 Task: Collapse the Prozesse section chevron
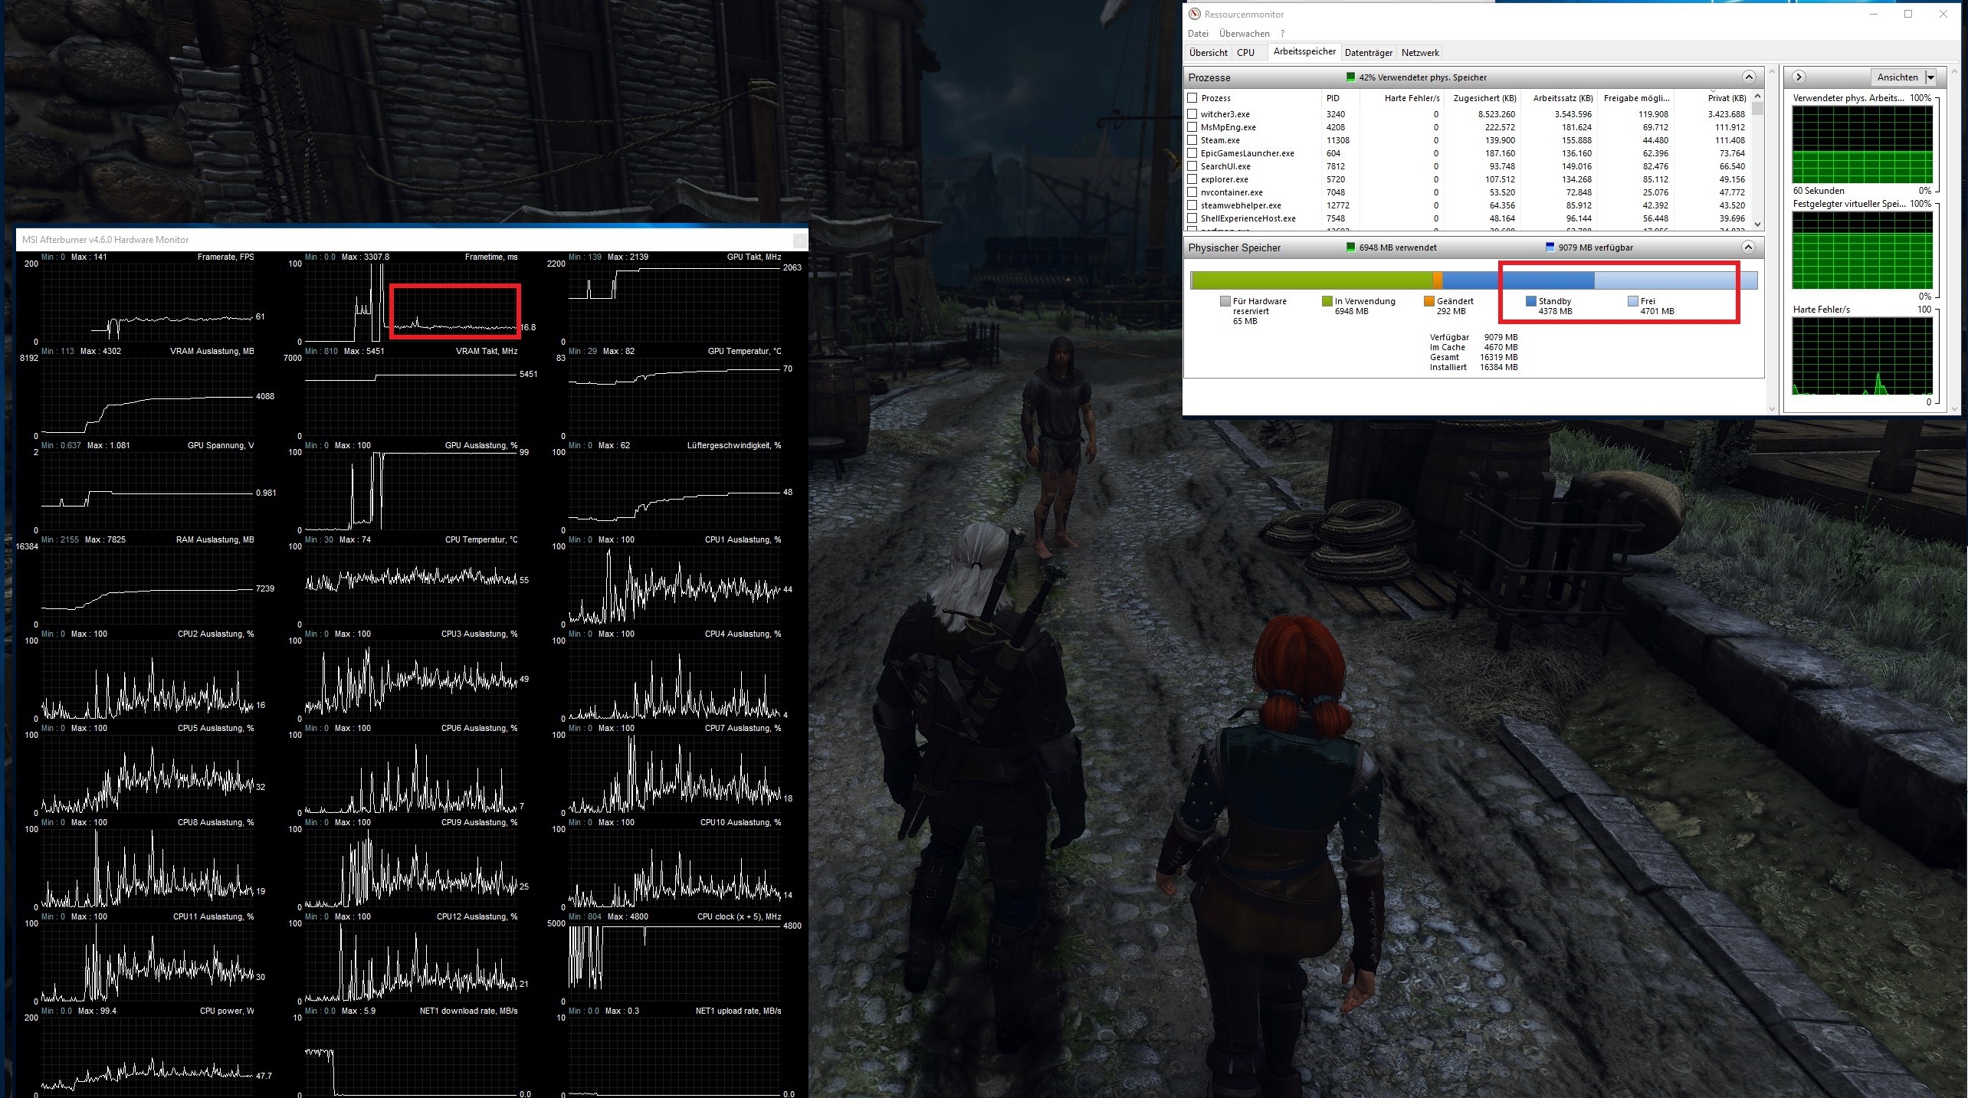coord(1748,77)
